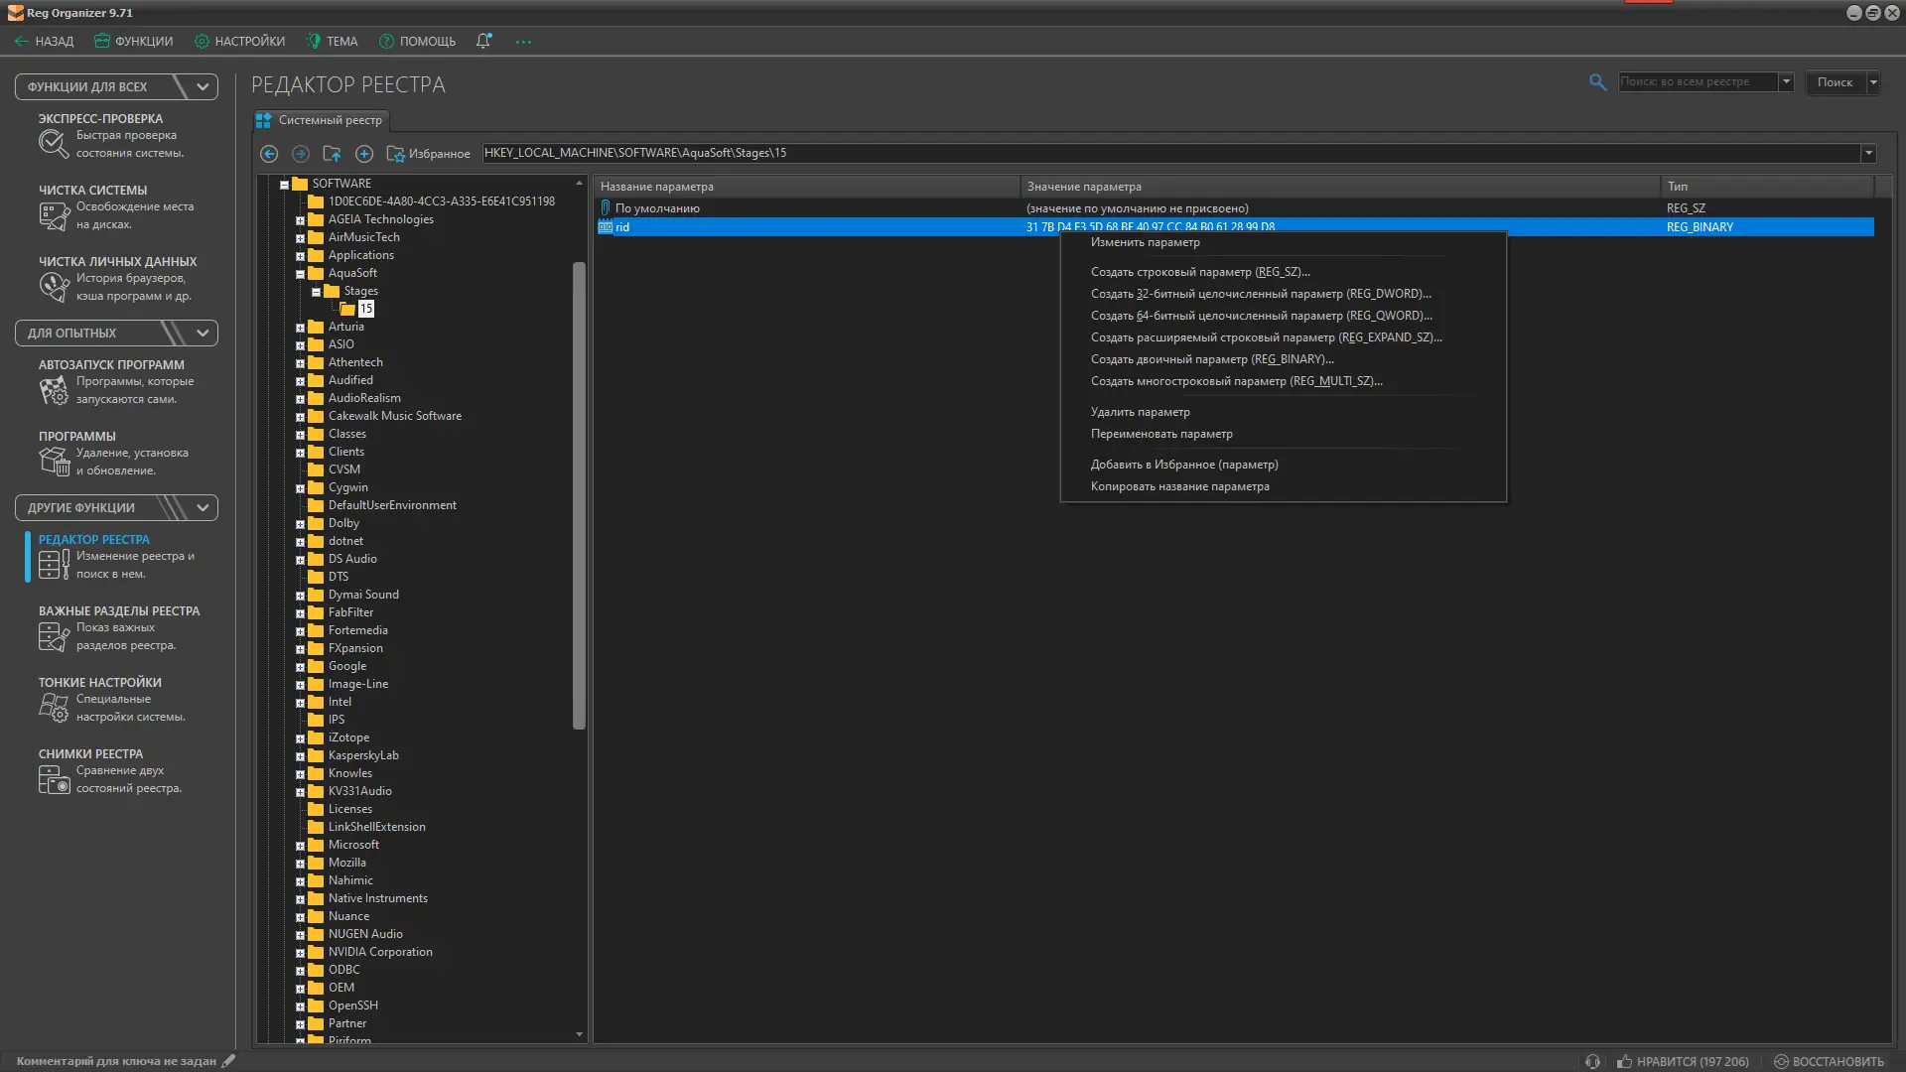Open the registry path address dropdown
Image resolution: width=1906 pixels, height=1072 pixels.
point(1868,153)
